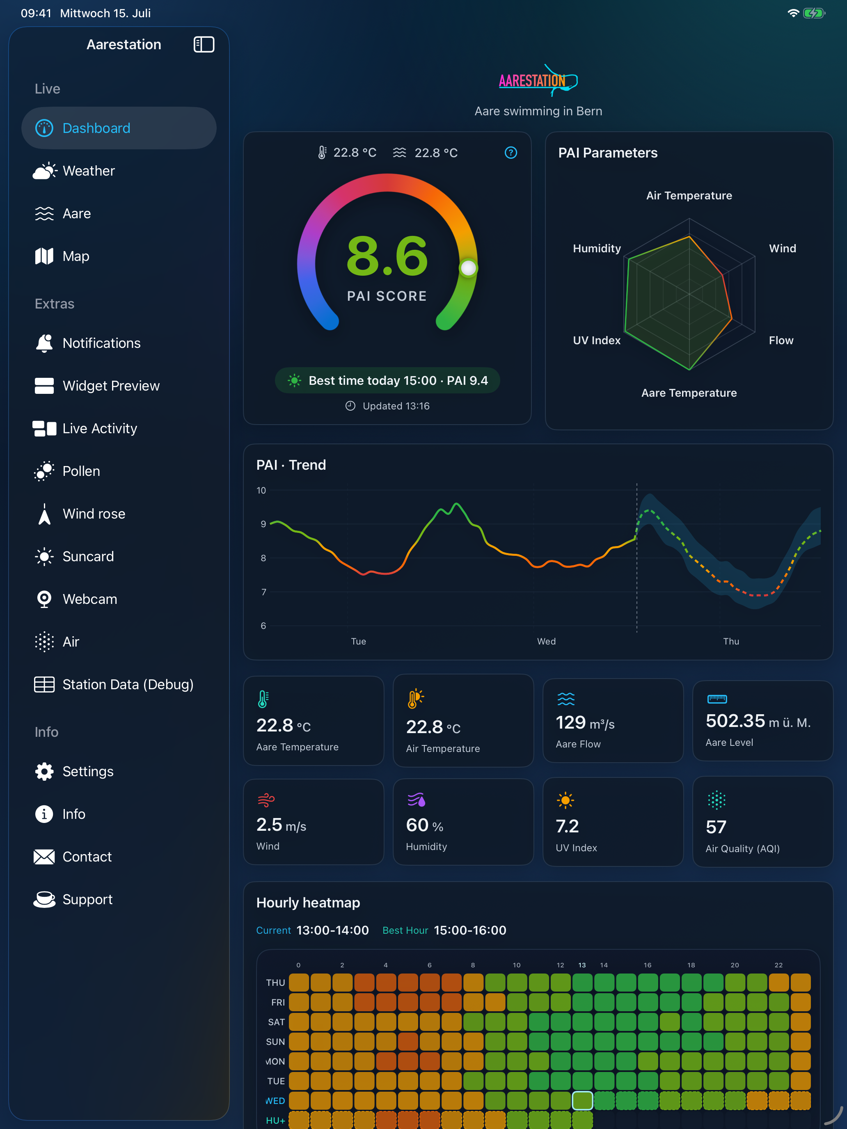
Task: Open the Dashboard menu item
Action: (x=119, y=128)
